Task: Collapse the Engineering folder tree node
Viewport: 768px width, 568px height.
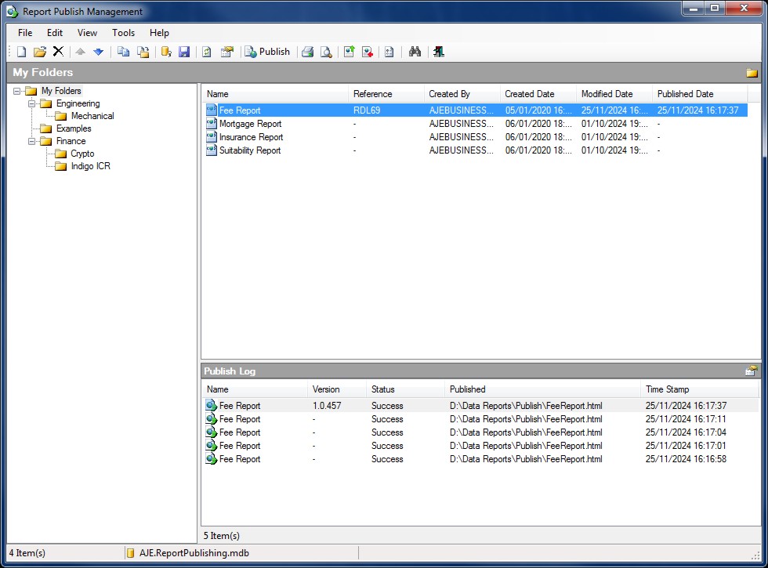Action: [x=32, y=103]
